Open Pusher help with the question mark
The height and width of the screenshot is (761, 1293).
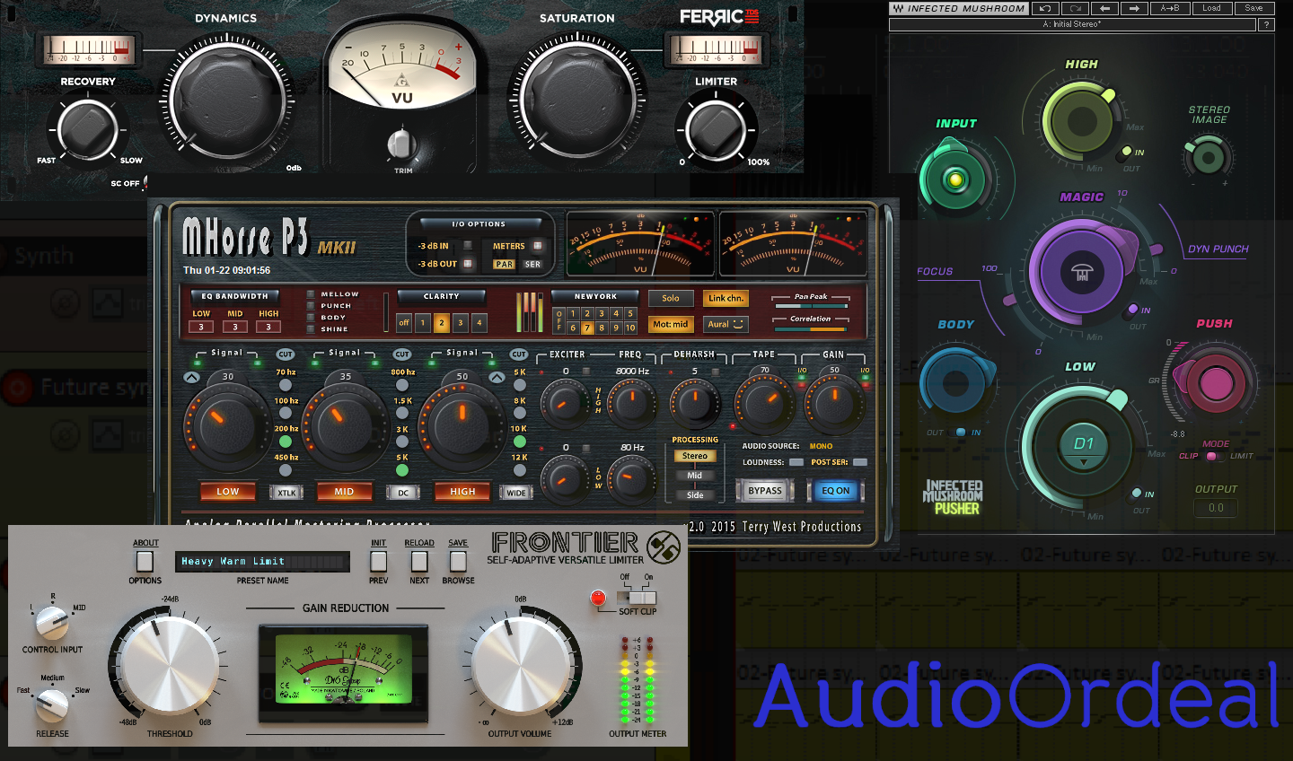(1267, 24)
